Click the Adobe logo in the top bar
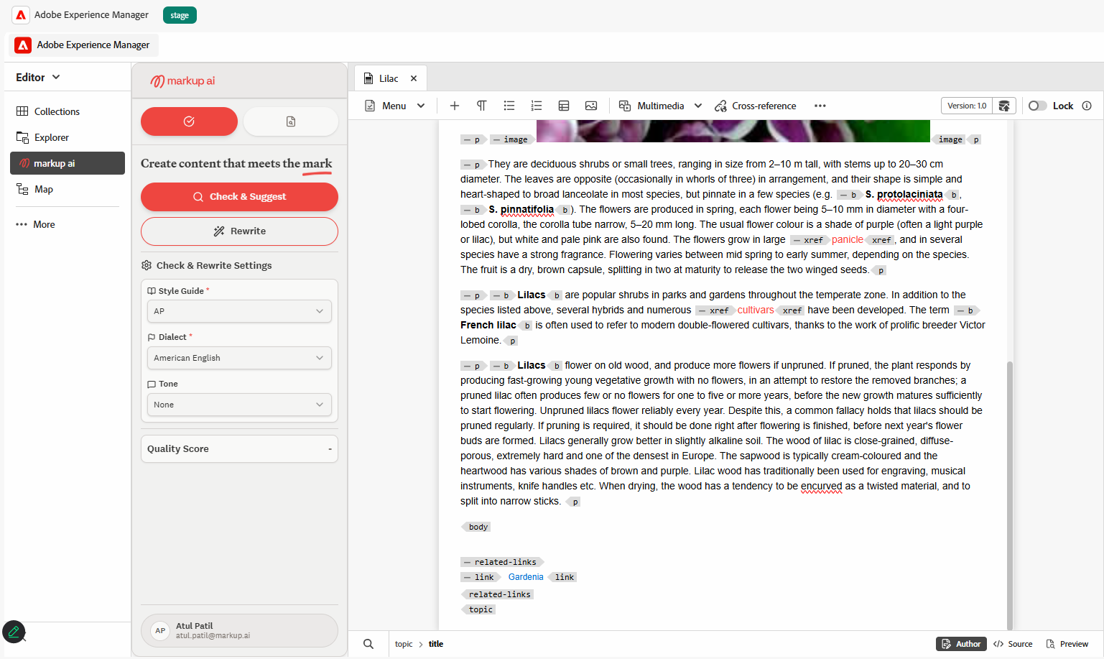This screenshot has width=1104, height=659. pyautogui.click(x=22, y=15)
